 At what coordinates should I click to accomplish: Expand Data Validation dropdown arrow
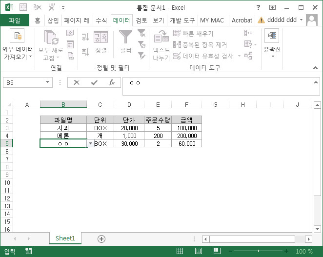239,56
